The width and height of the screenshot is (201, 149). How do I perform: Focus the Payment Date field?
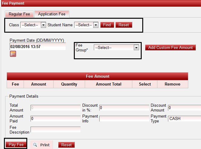point(38,47)
